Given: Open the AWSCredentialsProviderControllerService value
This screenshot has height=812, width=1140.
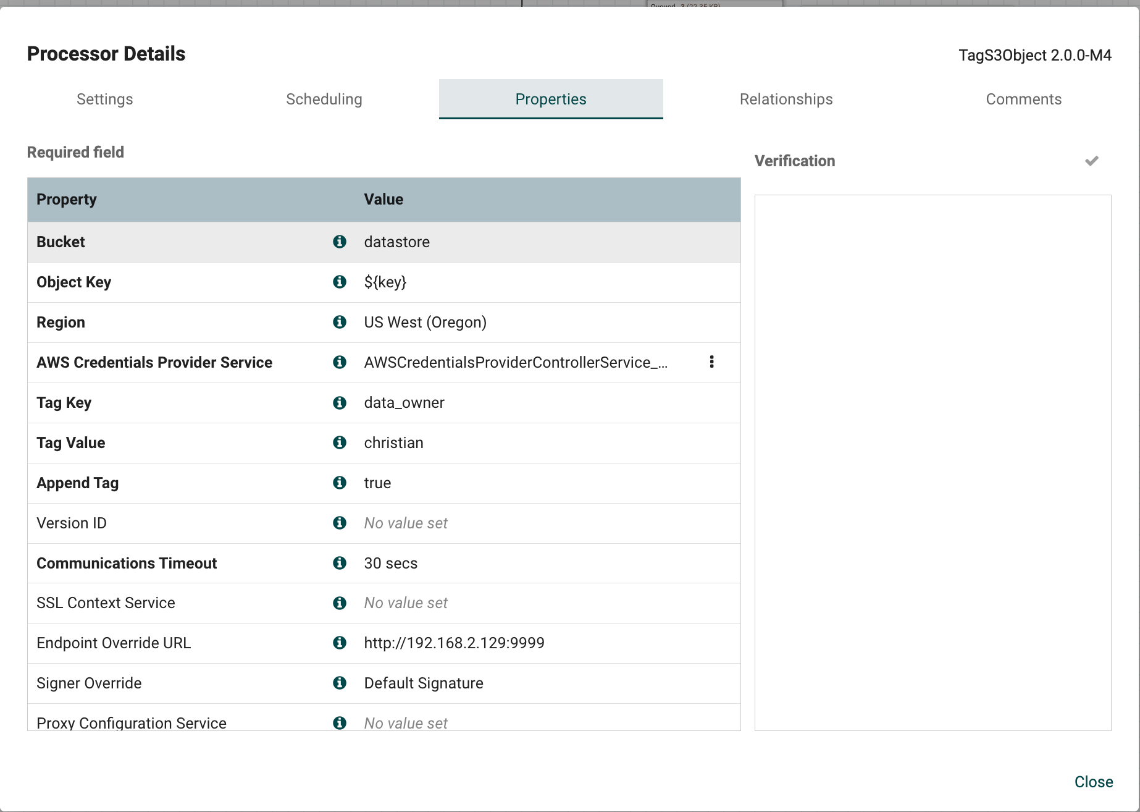Looking at the screenshot, I should 516,362.
